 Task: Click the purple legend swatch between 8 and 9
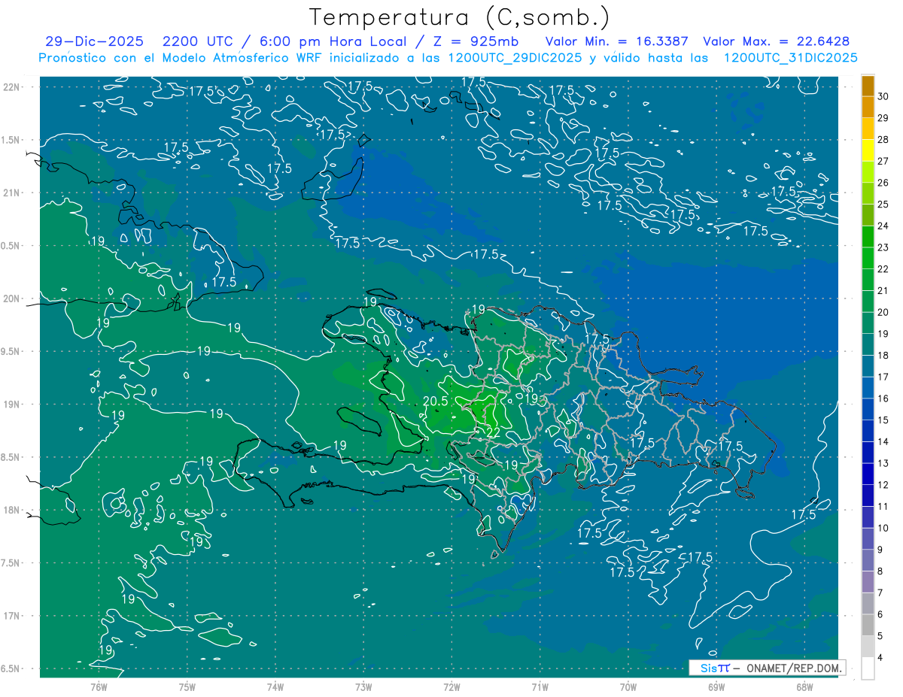tap(868, 561)
